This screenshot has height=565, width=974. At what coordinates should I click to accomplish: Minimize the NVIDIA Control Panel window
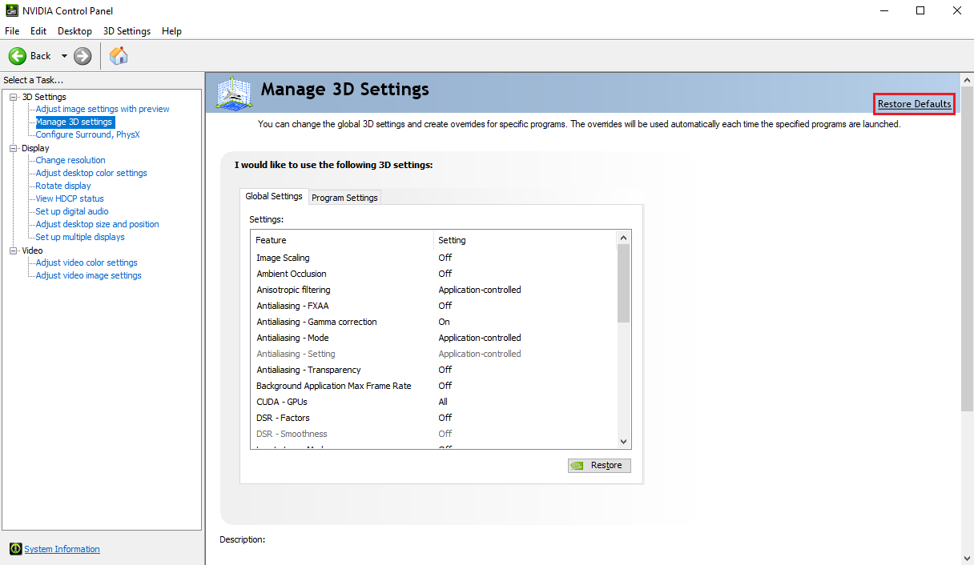click(884, 11)
